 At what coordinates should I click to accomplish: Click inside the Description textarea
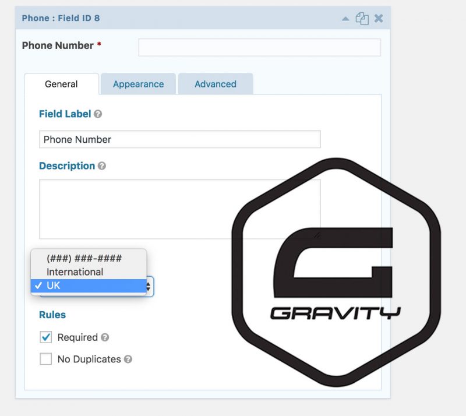tap(180, 209)
